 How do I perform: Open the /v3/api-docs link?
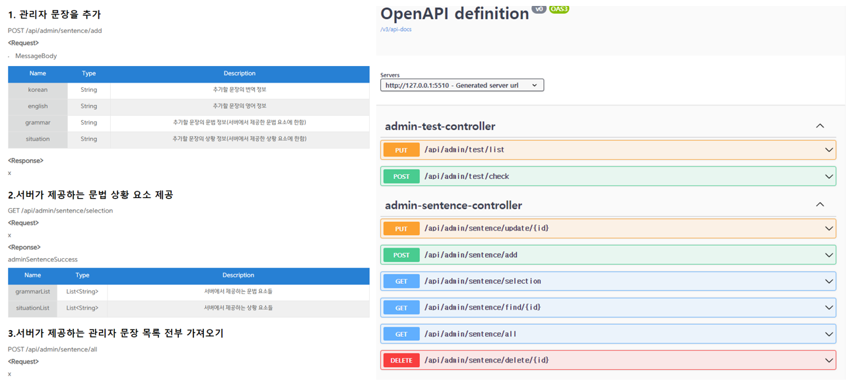point(396,29)
